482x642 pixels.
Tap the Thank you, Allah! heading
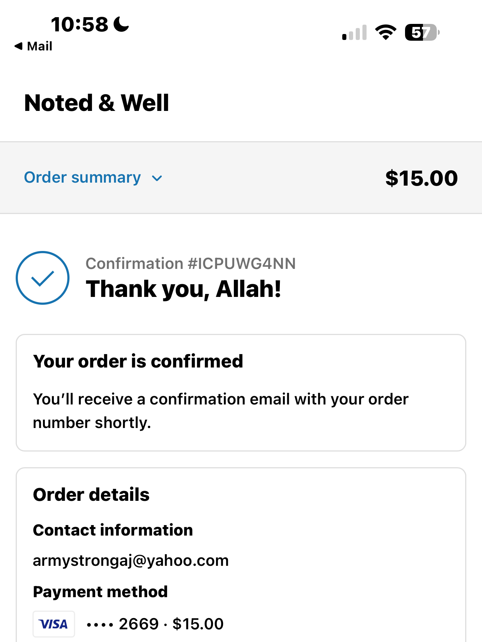coord(183,289)
